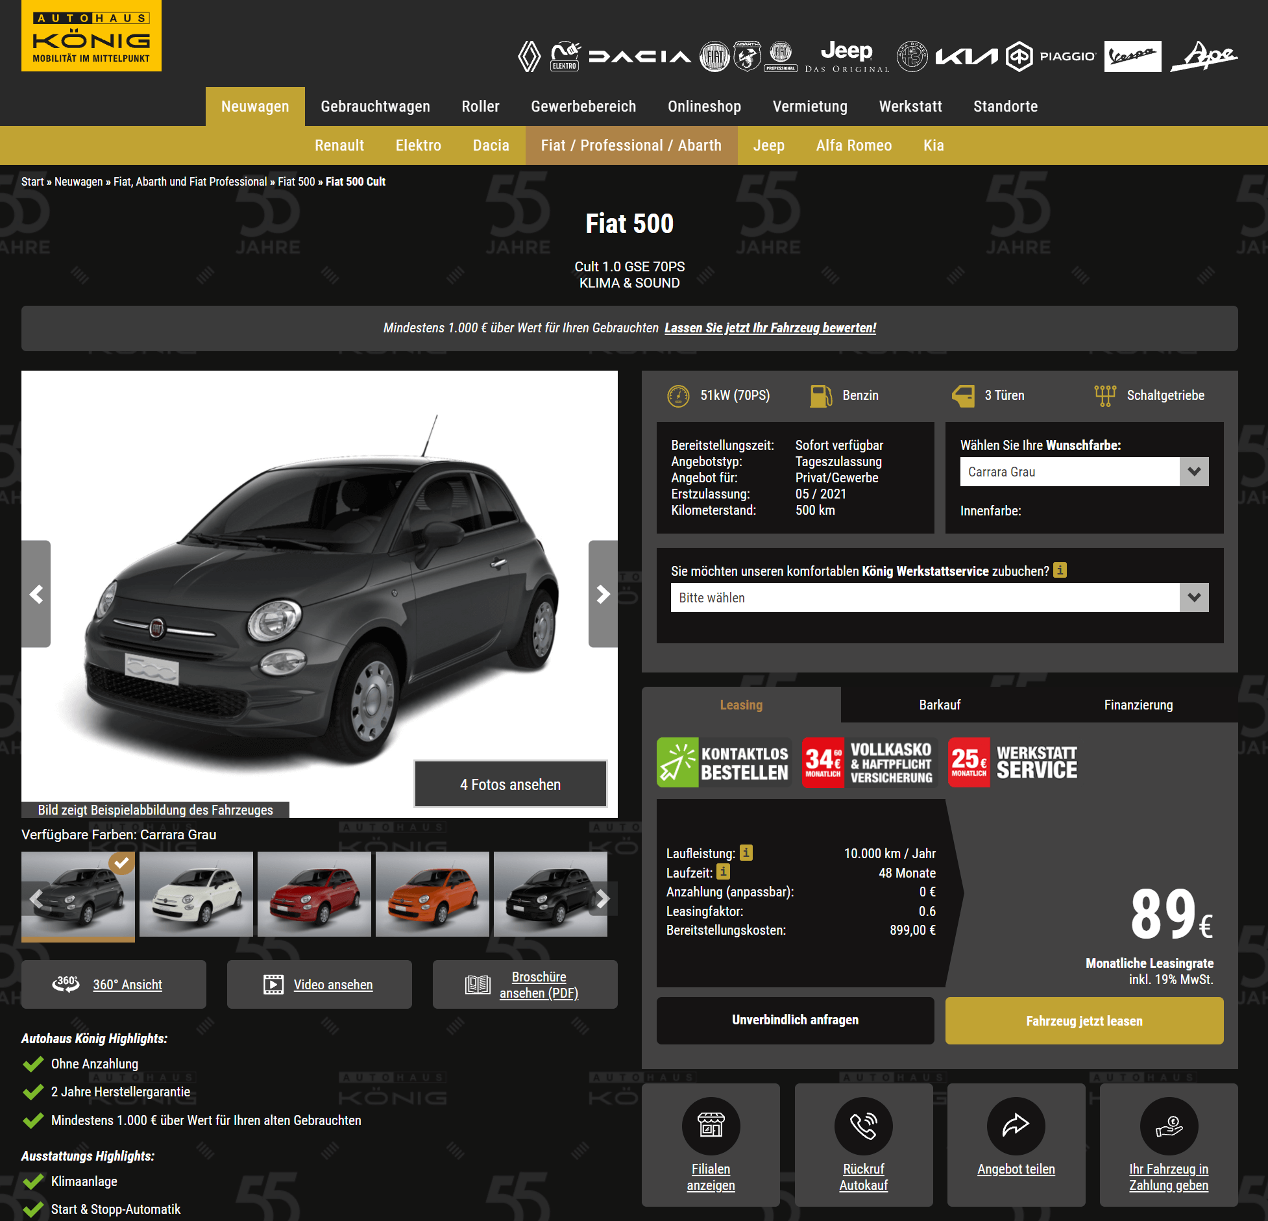
Task: Click the Angebot teilen link text
Action: (1016, 1169)
